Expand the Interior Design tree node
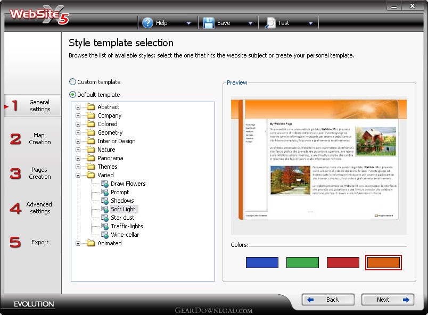Screen dimensions: 428x315 click(78, 142)
